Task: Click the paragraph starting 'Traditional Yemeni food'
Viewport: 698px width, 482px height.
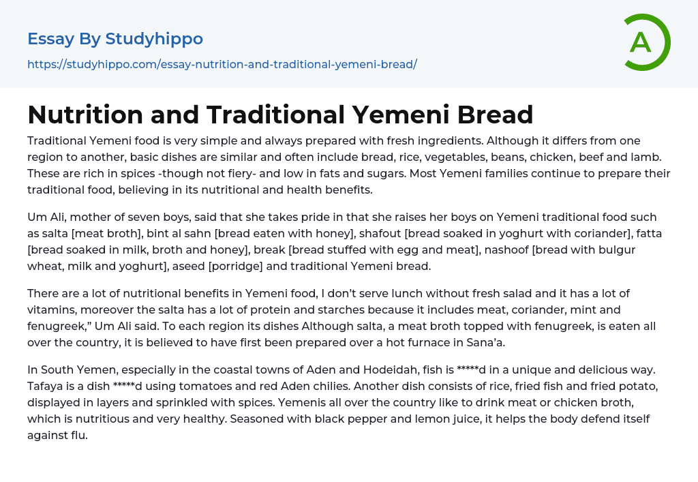Action: click(x=348, y=165)
